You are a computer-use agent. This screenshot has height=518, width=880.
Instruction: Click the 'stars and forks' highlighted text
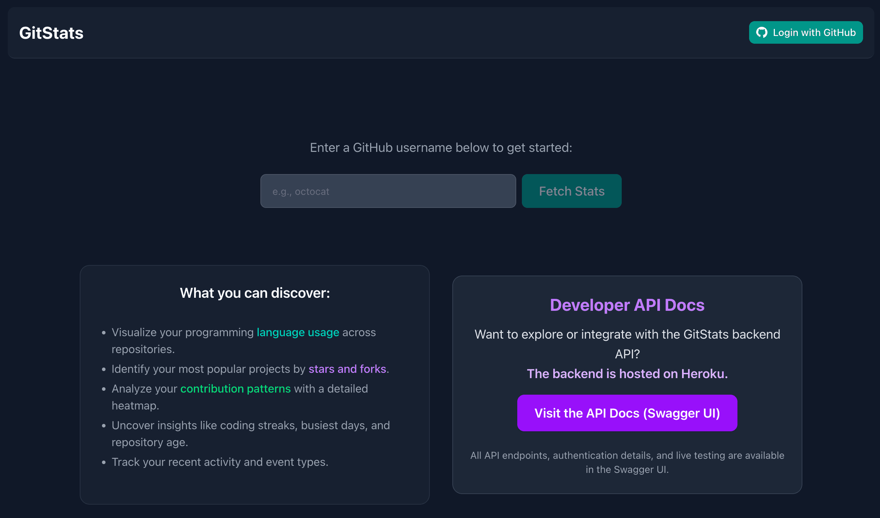click(x=347, y=369)
